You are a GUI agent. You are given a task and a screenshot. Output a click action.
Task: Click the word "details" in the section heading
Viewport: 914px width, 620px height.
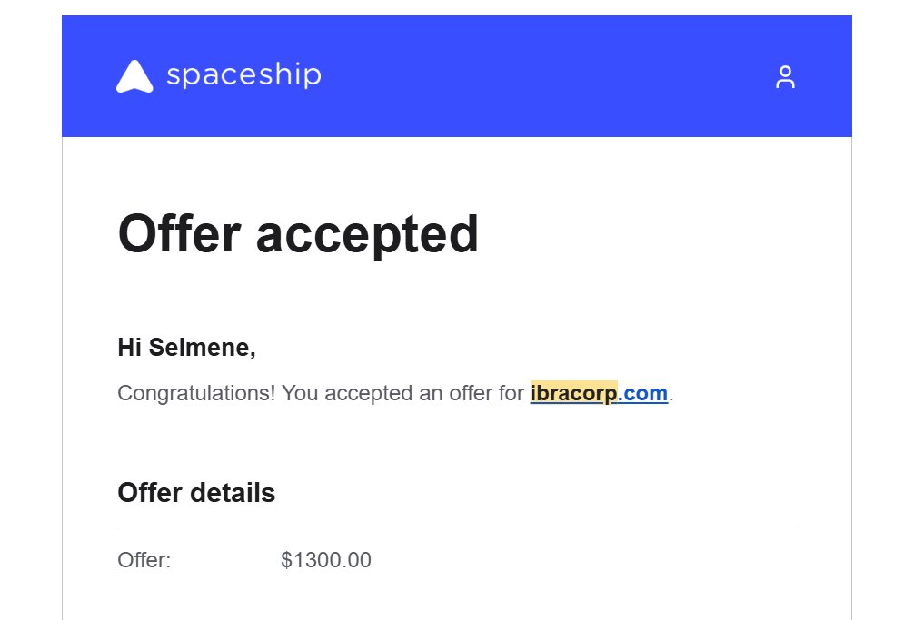click(x=233, y=493)
